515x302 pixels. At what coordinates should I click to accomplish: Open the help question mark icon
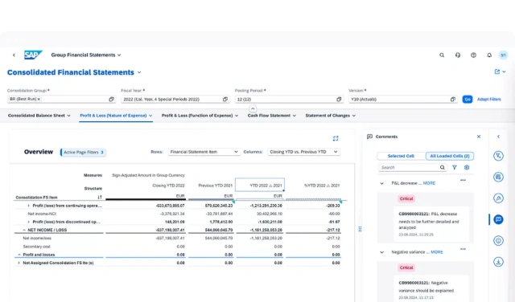pos(473,55)
